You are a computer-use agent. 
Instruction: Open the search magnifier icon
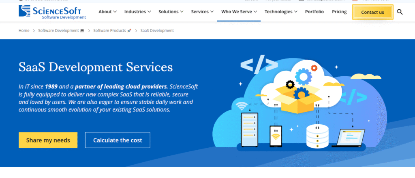[x=400, y=12]
